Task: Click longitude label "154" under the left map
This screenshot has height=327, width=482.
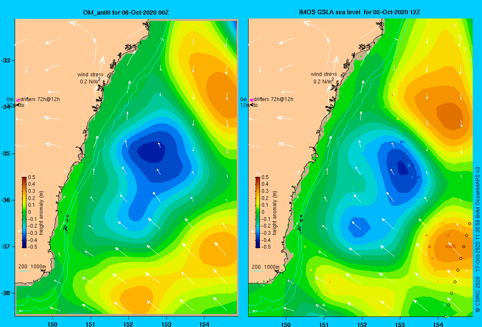Action: [204, 324]
